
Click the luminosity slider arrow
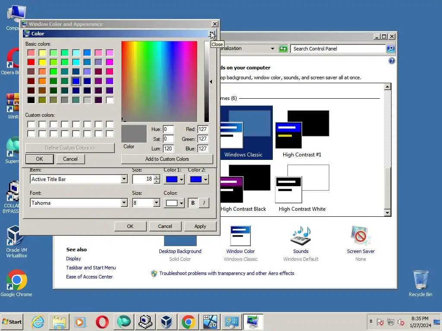tap(211, 81)
